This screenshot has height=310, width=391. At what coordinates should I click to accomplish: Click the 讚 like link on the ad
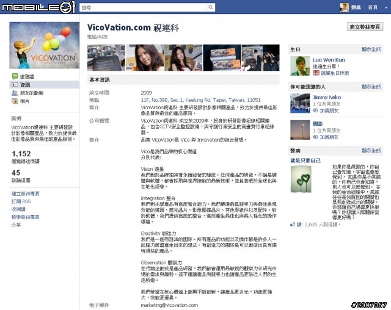click(299, 225)
